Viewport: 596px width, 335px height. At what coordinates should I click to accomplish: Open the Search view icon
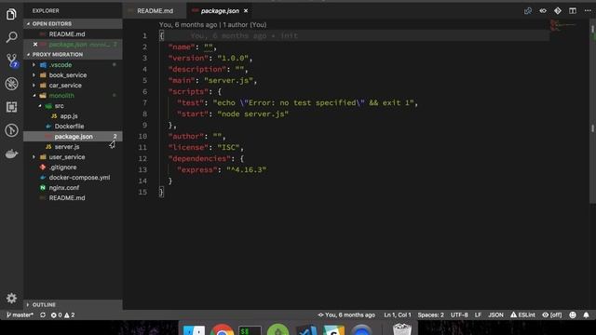click(x=11, y=37)
